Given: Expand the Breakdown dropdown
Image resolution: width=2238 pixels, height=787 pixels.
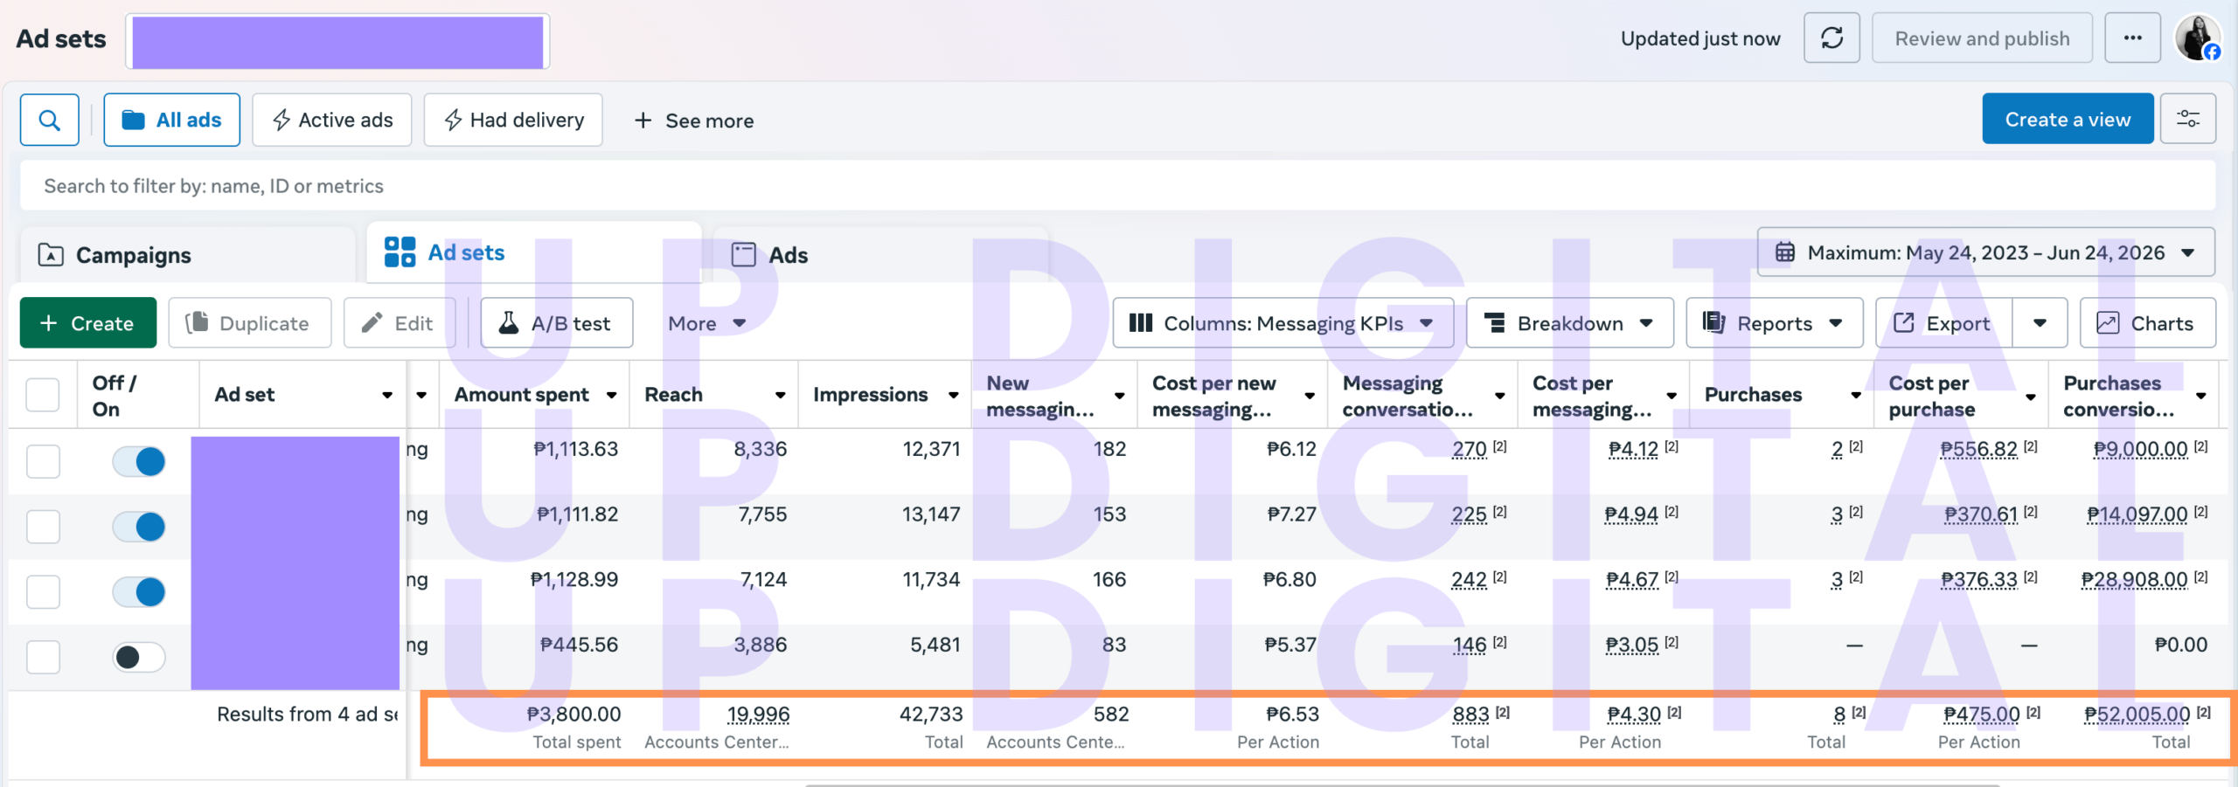Looking at the screenshot, I should [1569, 323].
